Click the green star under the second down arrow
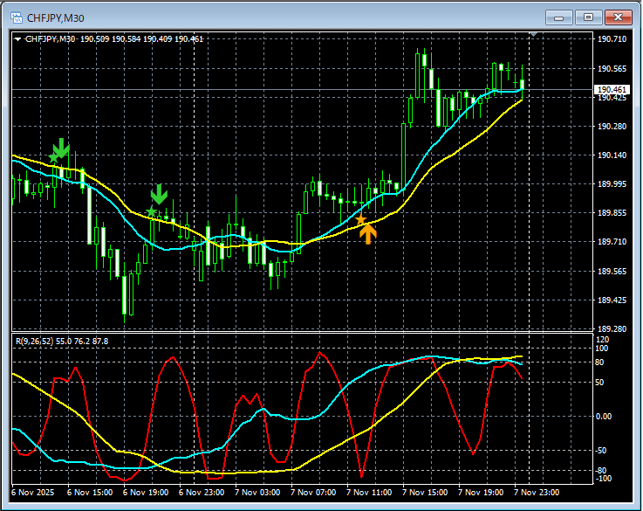 click(x=151, y=211)
